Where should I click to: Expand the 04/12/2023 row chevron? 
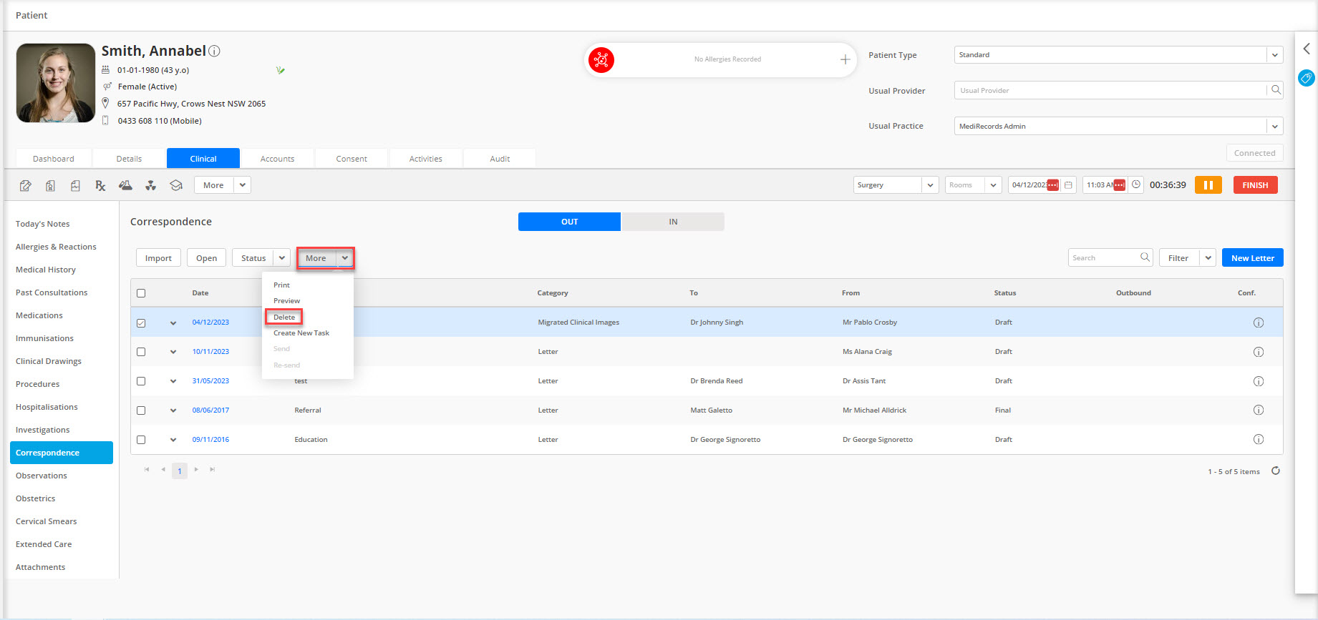click(x=173, y=323)
